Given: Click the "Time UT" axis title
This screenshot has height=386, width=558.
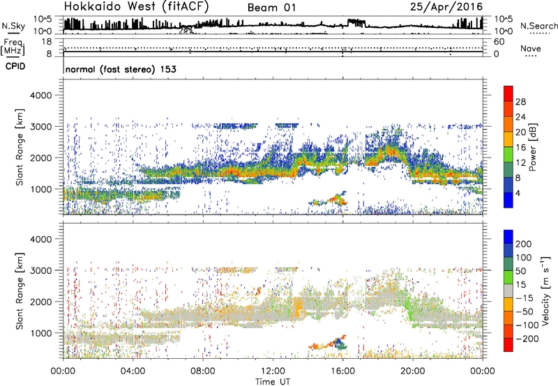Looking at the screenshot, I should (x=273, y=381).
